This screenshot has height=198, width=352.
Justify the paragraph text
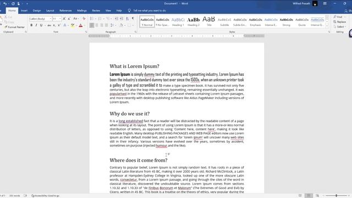[x=106, y=25]
